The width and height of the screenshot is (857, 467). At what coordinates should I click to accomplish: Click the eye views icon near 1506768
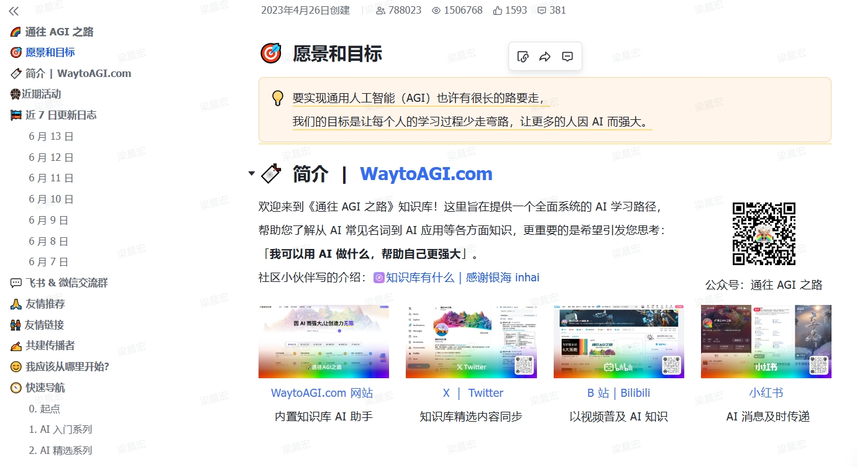pos(436,10)
